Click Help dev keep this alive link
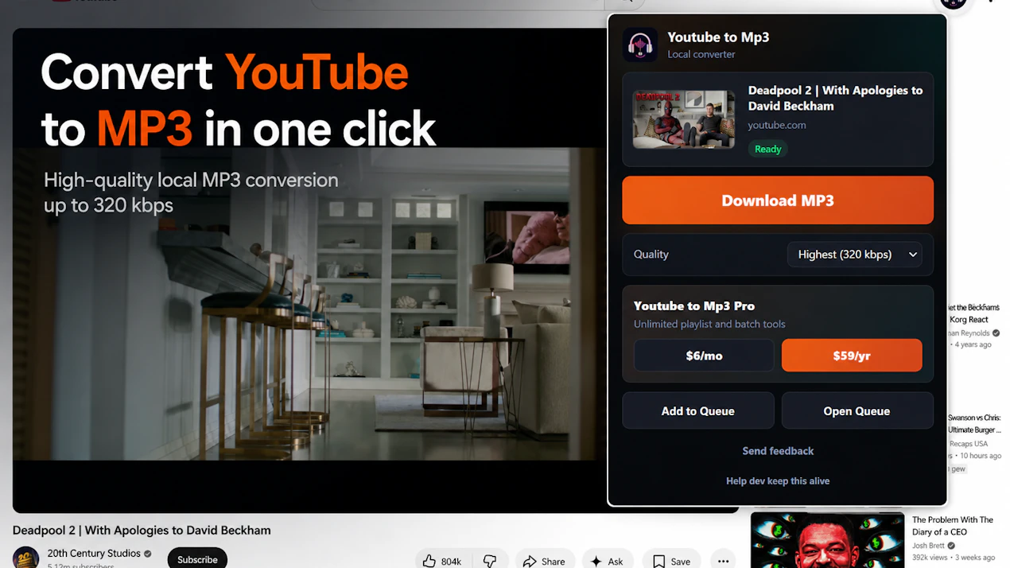The width and height of the screenshot is (1010, 568). click(x=778, y=480)
